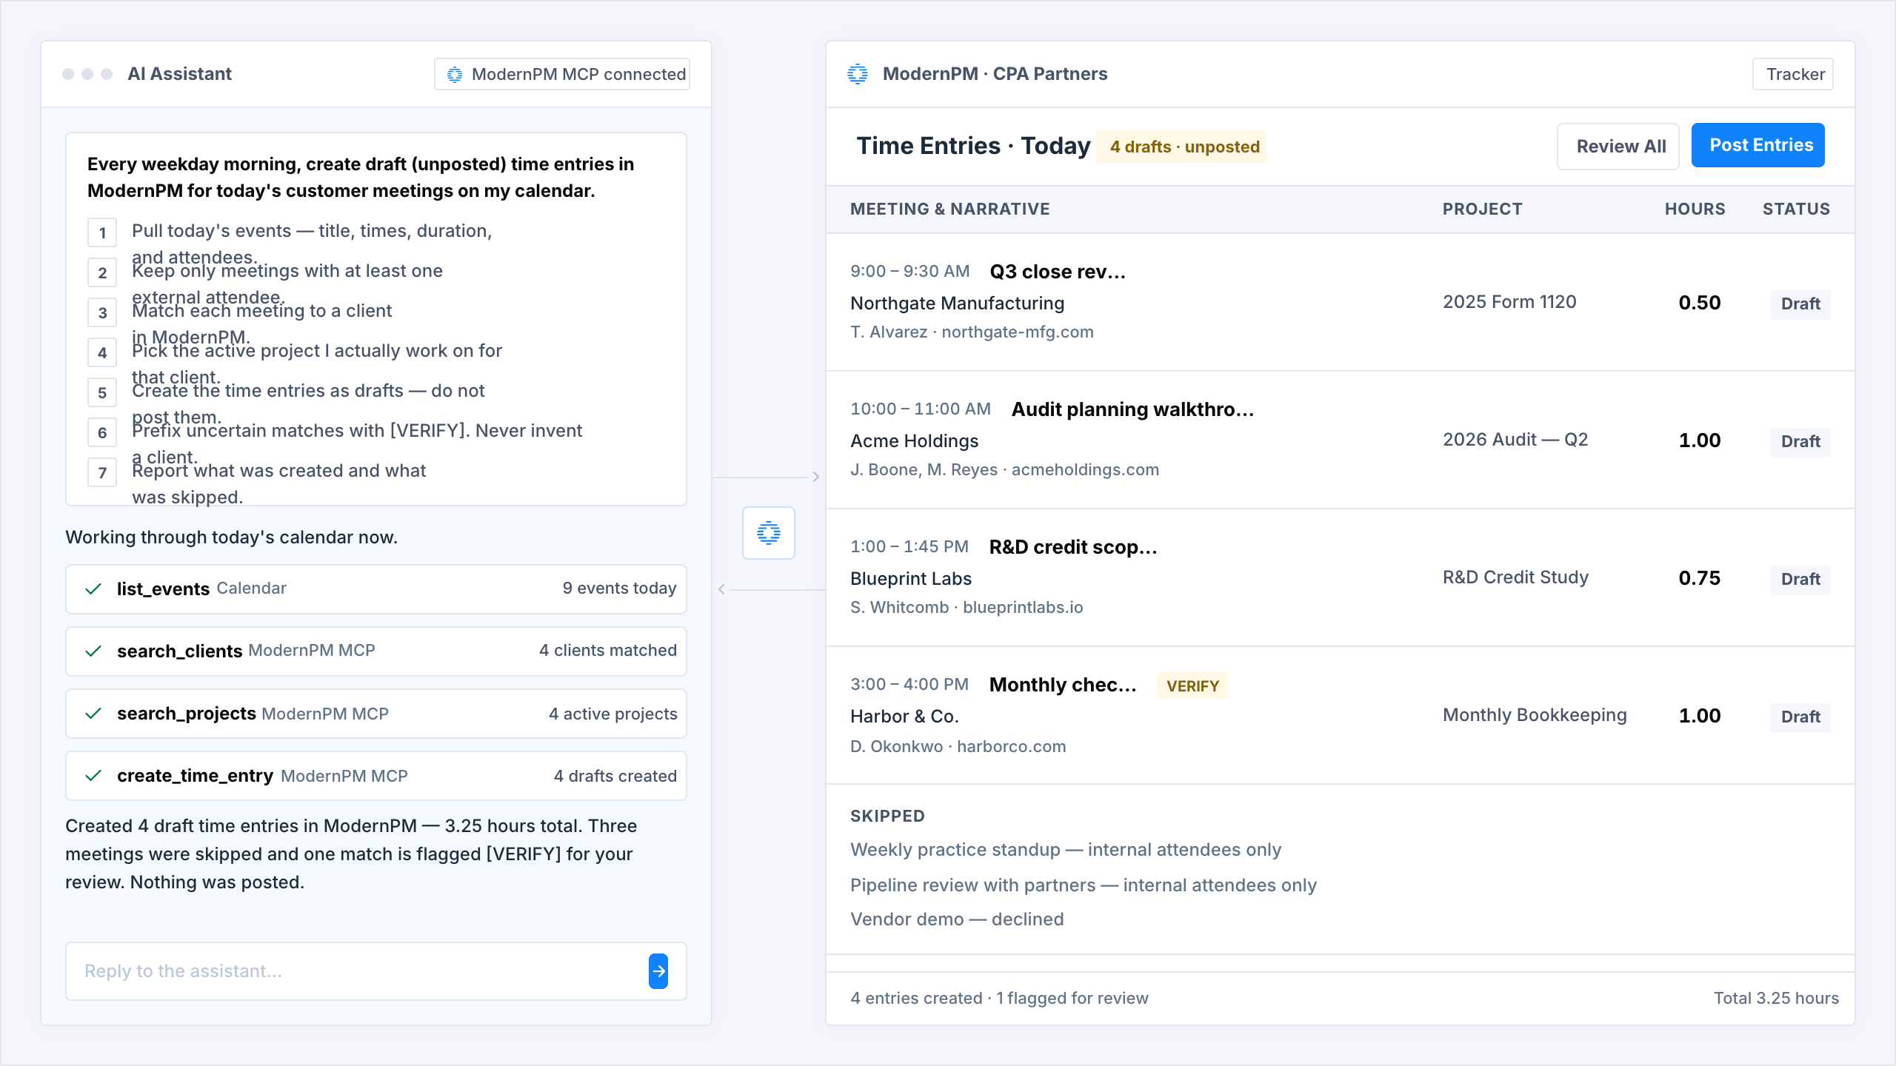Open the 'Monthly chec…' meeting title
Viewport: 1896px width, 1066px height.
tap(1063, 685)
